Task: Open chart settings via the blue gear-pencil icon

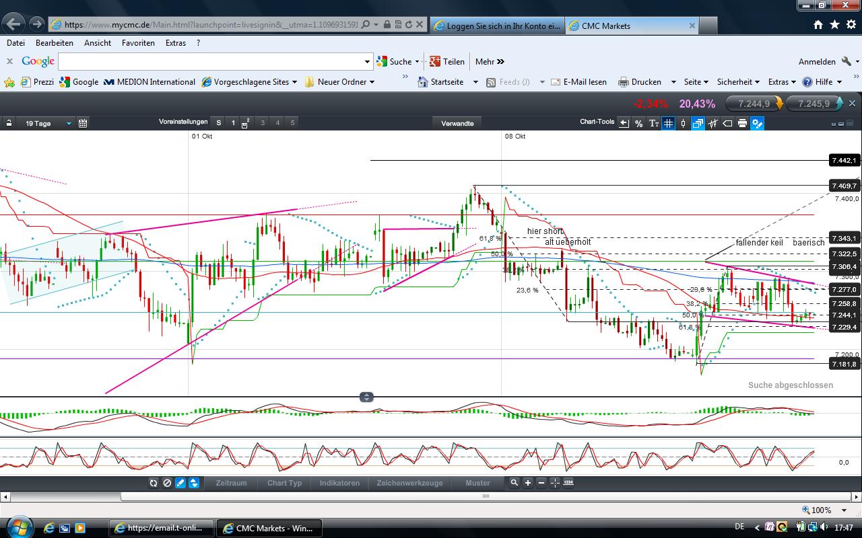Action: tap(757, 123)
